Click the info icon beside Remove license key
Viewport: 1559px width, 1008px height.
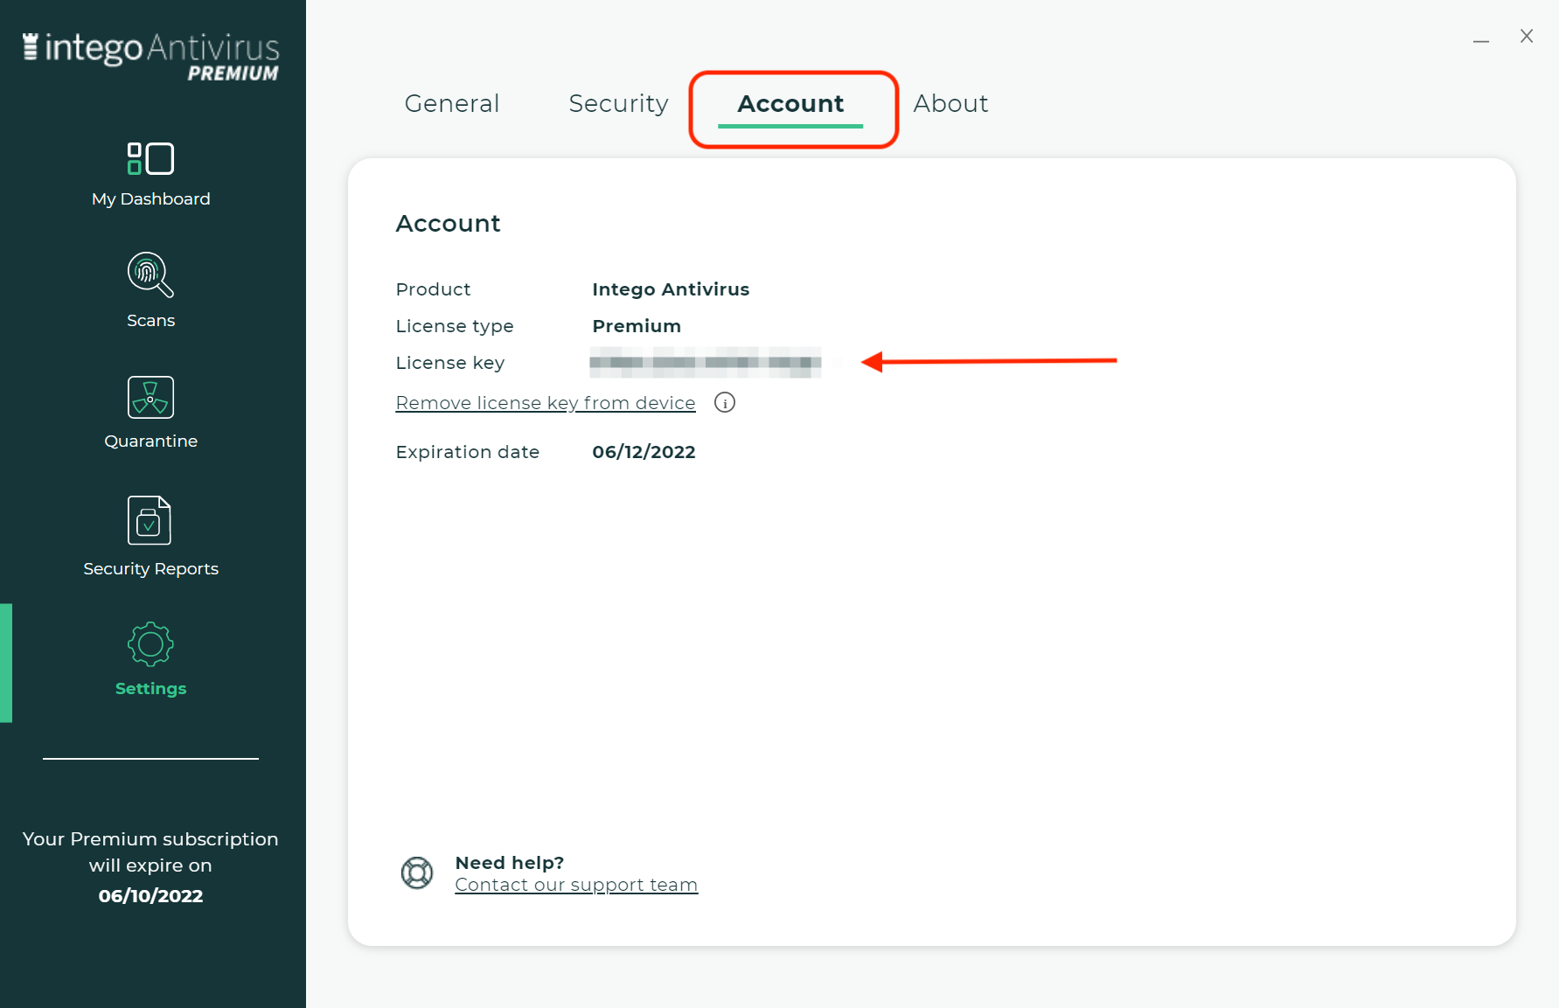(725, 402)
